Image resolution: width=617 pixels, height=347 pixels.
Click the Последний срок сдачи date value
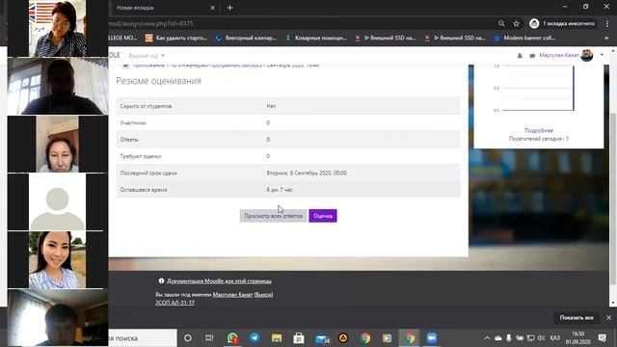coord(307,173)
